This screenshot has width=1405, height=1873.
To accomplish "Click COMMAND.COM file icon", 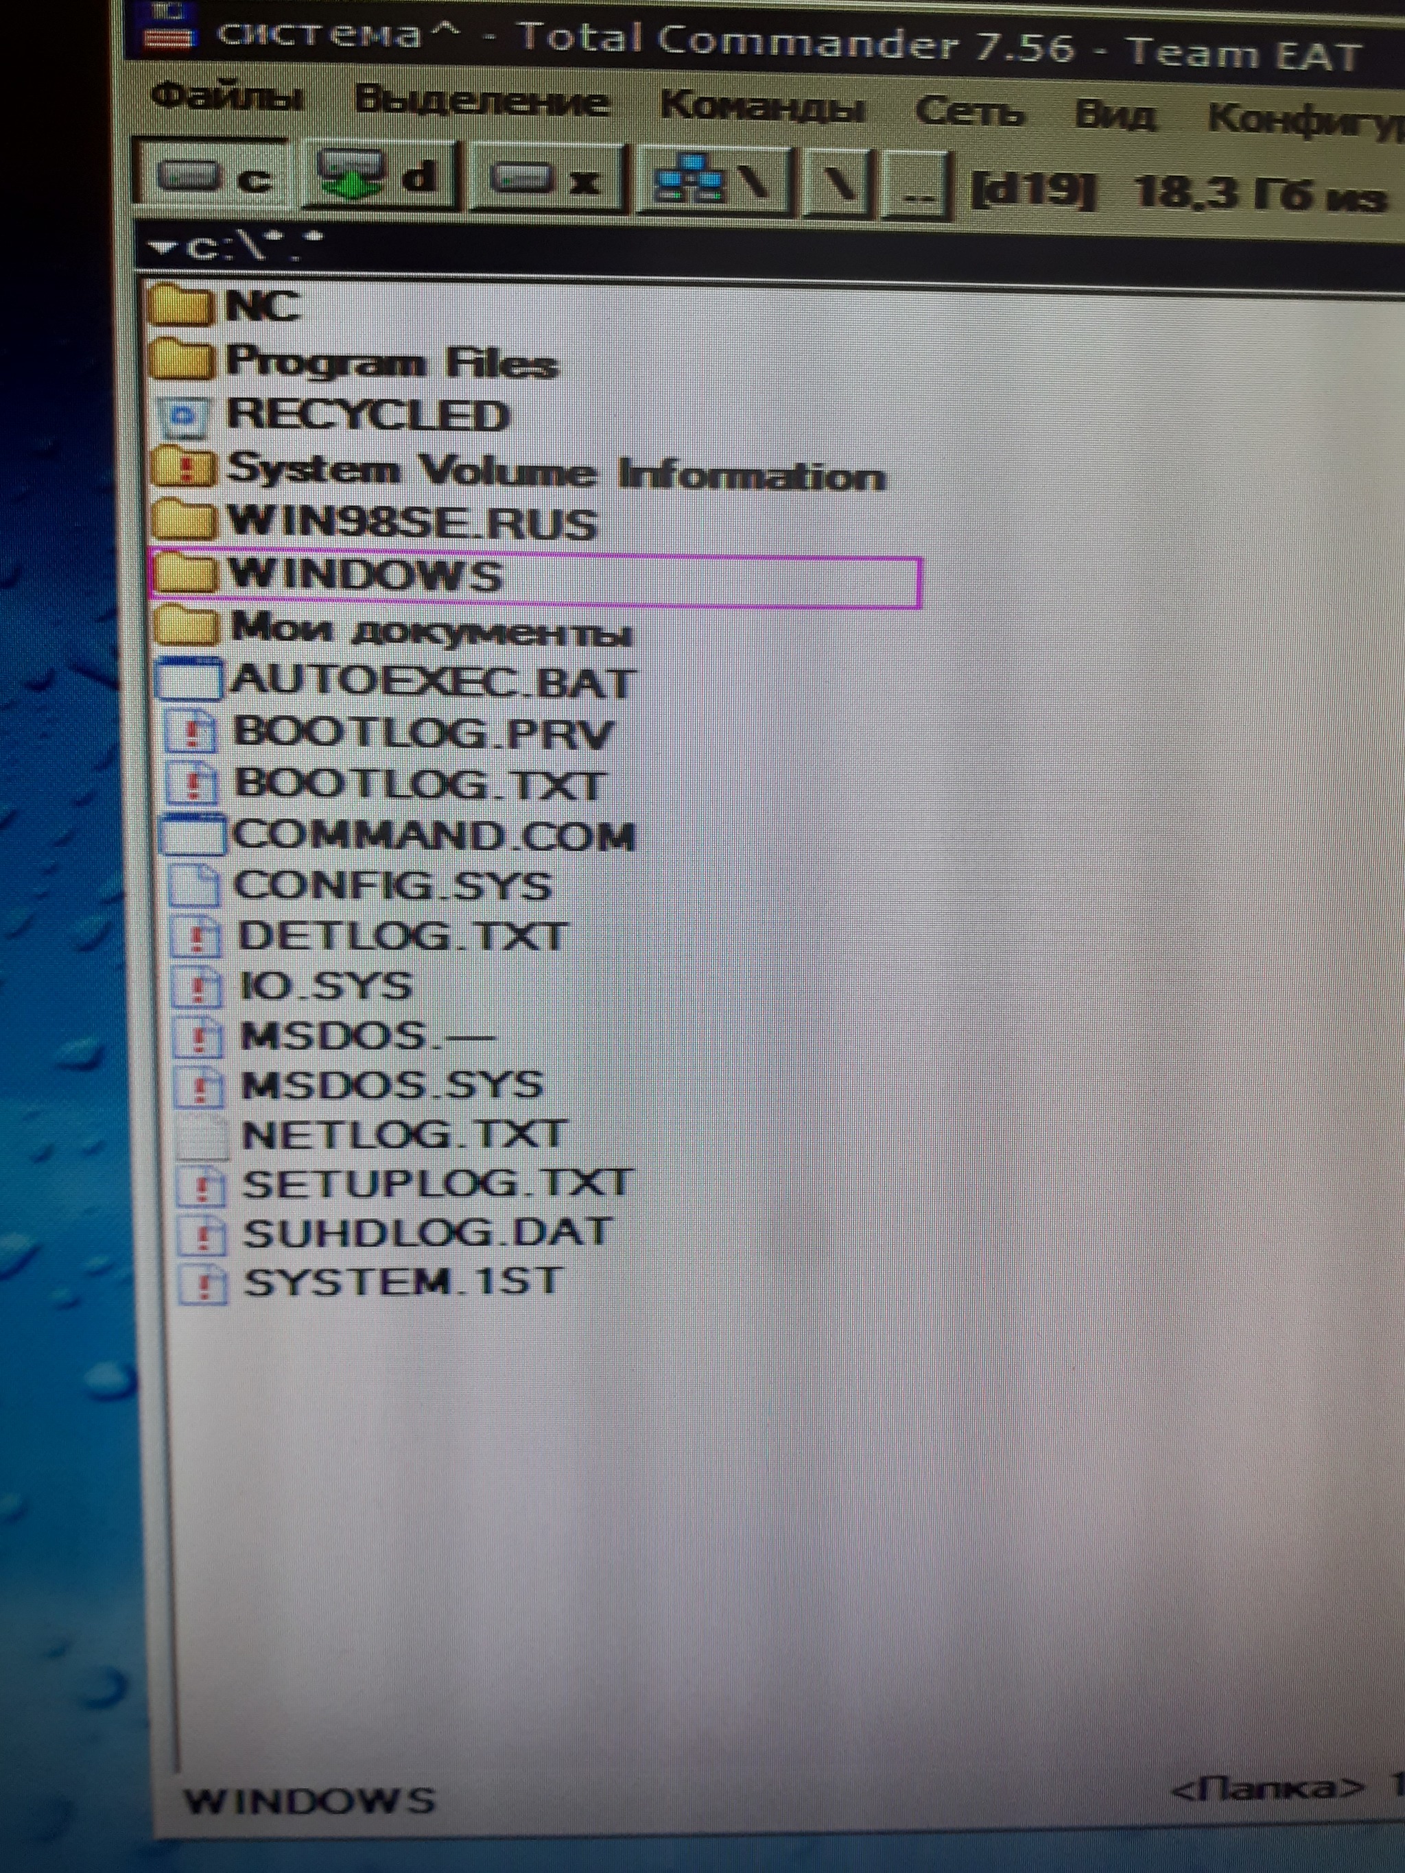I will pyautogui.click(x=192, y=834).
